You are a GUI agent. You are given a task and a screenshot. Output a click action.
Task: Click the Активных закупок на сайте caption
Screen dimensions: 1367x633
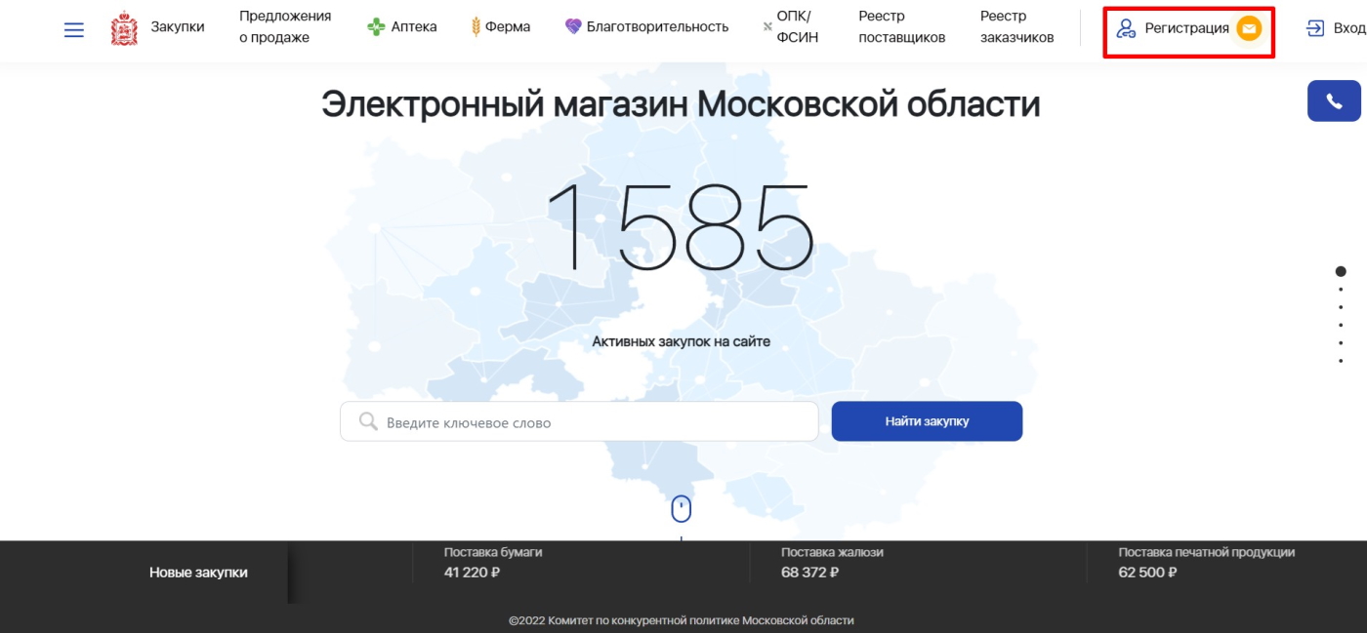[682, 342]
